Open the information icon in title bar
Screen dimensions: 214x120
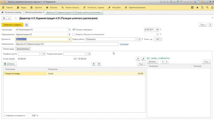(202, 2)
